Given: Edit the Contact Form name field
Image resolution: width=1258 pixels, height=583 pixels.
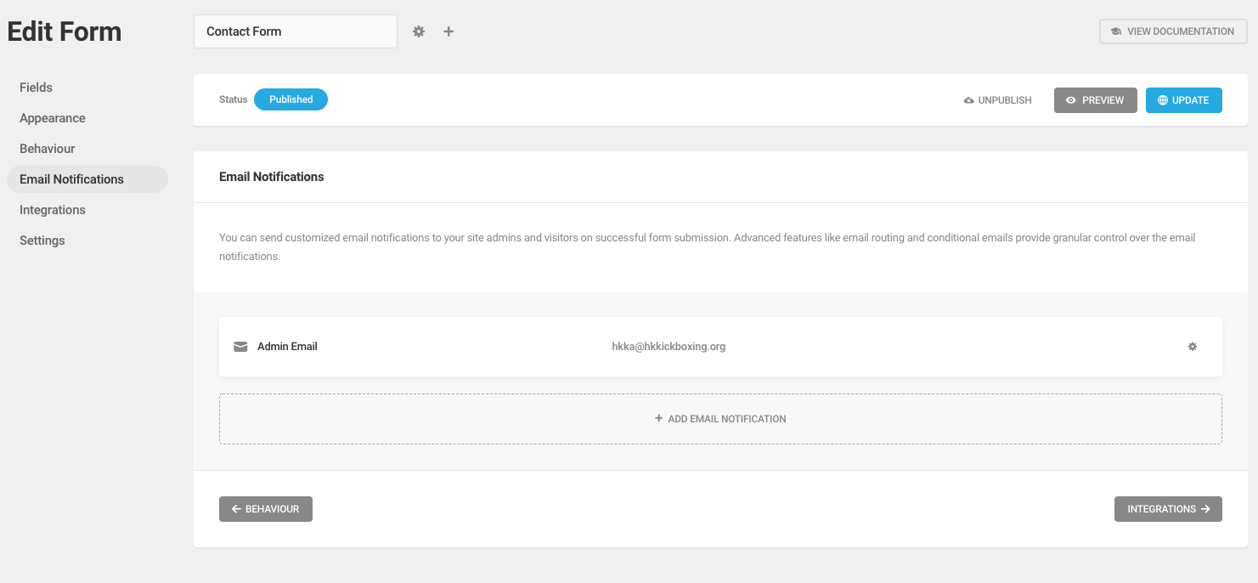Looking at the screenshot, I should click(x=296, y=31).
